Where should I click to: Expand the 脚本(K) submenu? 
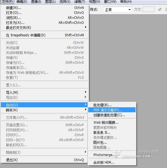(x=44, y=110)
